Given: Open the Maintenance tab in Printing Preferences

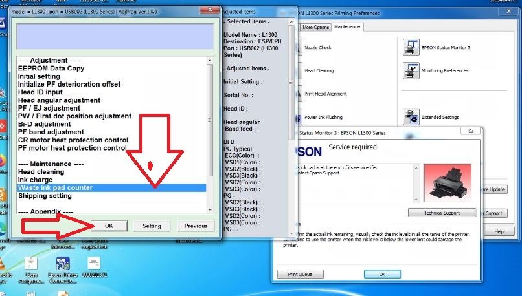Looking at the screenshot, I should point(347,26).
